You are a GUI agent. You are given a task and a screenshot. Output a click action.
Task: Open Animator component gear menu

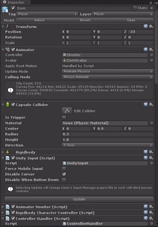click(151, 49)
